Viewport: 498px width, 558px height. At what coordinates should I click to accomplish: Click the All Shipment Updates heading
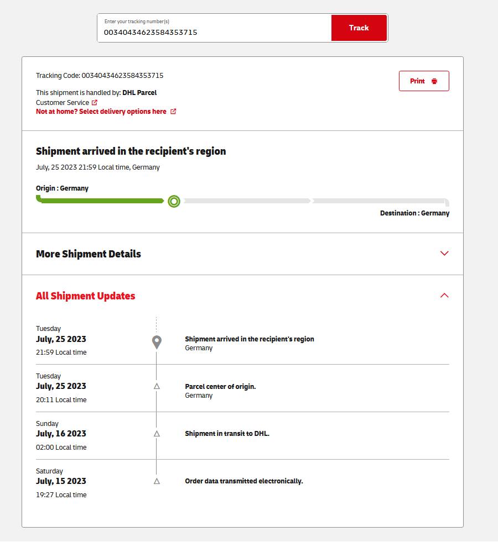(x=86, y=296)
